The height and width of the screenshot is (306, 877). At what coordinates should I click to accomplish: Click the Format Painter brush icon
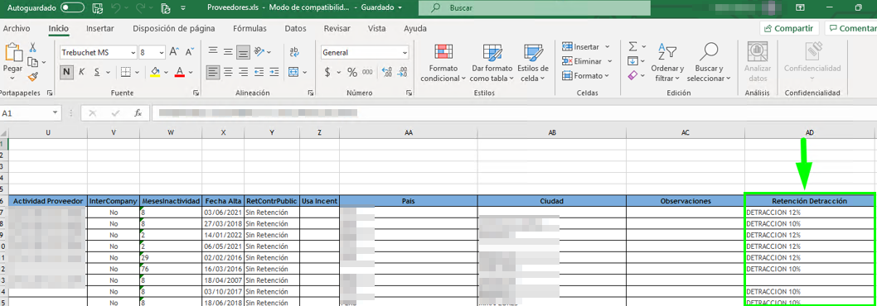(32, 76)
